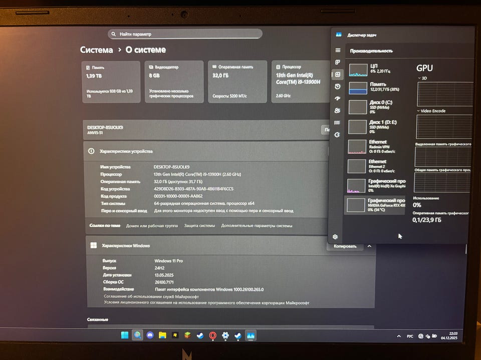This screenshot has width=481, height=360.
Task: Go back to 'Система' in the breadcrumb
Action: (96, 50)
